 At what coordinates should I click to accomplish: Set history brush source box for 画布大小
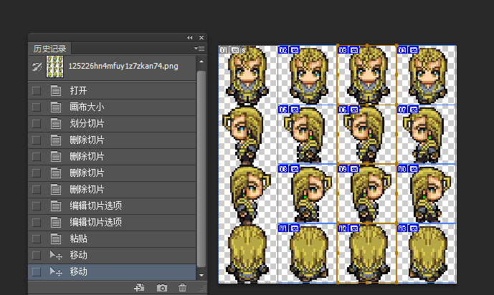[37, 107]
